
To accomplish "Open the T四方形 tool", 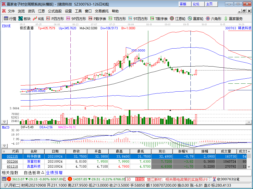I will coord(117,19).
